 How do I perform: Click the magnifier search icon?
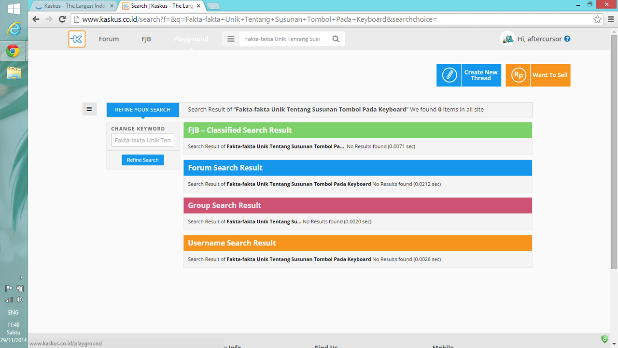(336, 39)
